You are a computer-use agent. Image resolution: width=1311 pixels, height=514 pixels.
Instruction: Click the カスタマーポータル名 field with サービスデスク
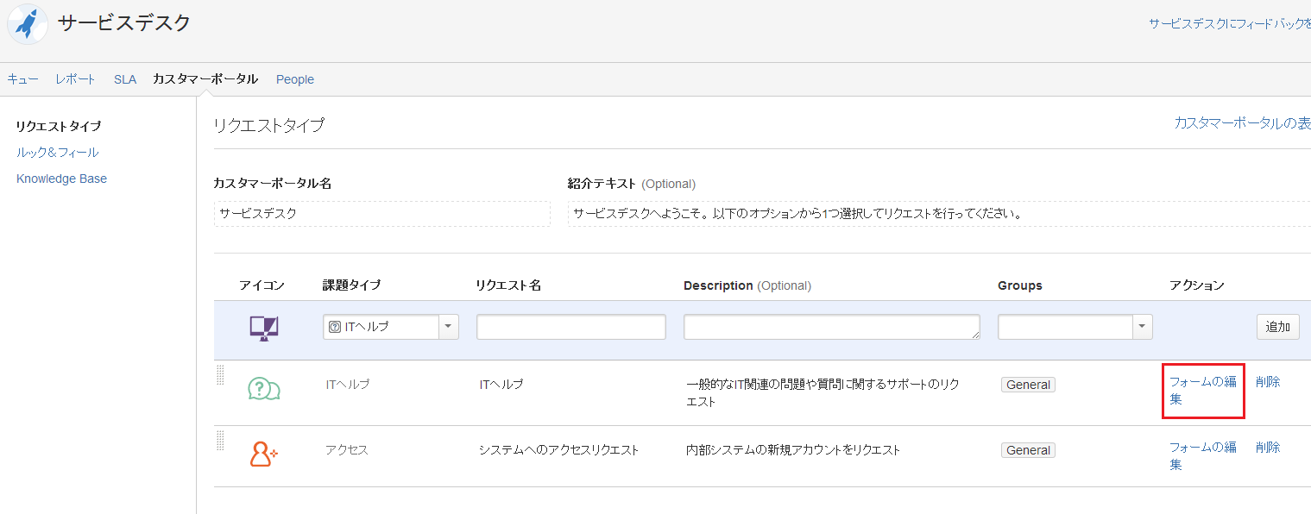click(x=382, y=214)
